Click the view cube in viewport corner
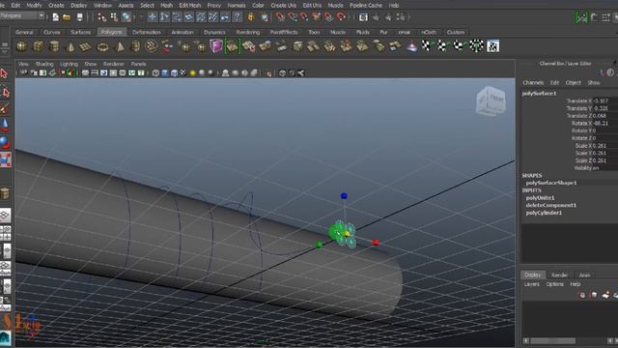 tap(491, 101)
